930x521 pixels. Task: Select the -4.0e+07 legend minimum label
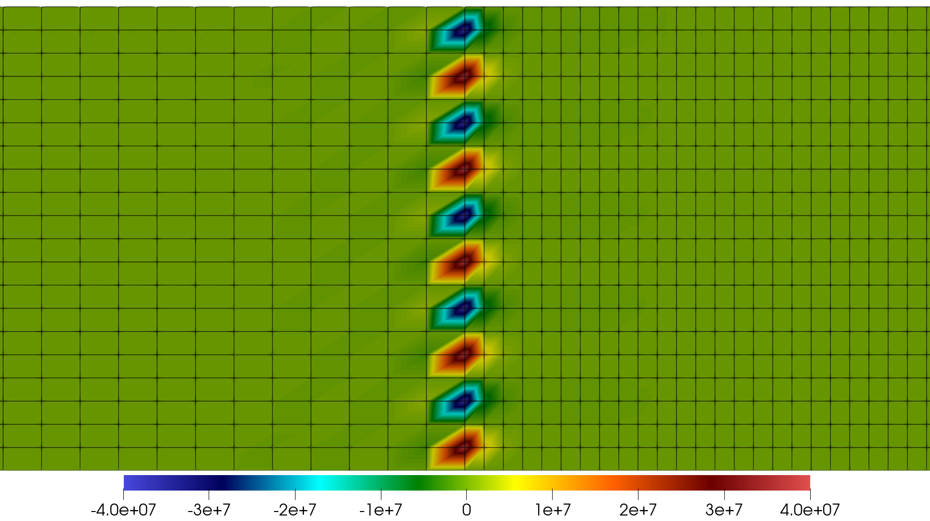point(123,510)
